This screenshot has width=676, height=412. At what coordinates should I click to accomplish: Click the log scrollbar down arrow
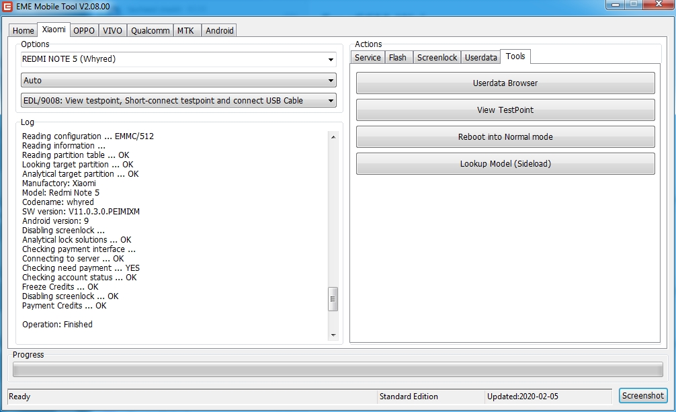pyautogui.click(x=333, y=335)
